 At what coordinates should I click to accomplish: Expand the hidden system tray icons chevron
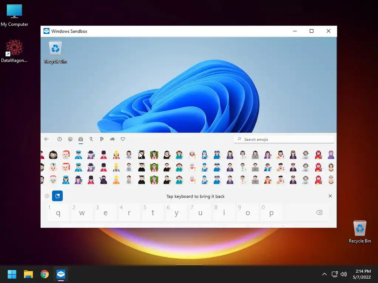(x=324, y=274)
